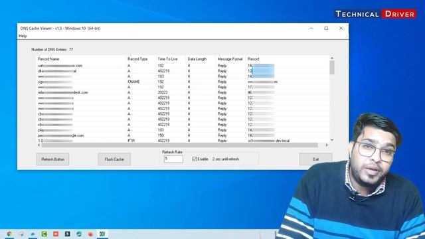Click the Record column header
This screenshot has height=239, width=425.
[254, 59]
